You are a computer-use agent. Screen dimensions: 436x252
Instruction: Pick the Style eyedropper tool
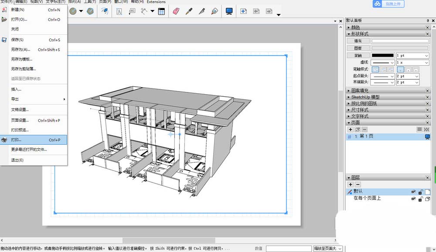188,11
